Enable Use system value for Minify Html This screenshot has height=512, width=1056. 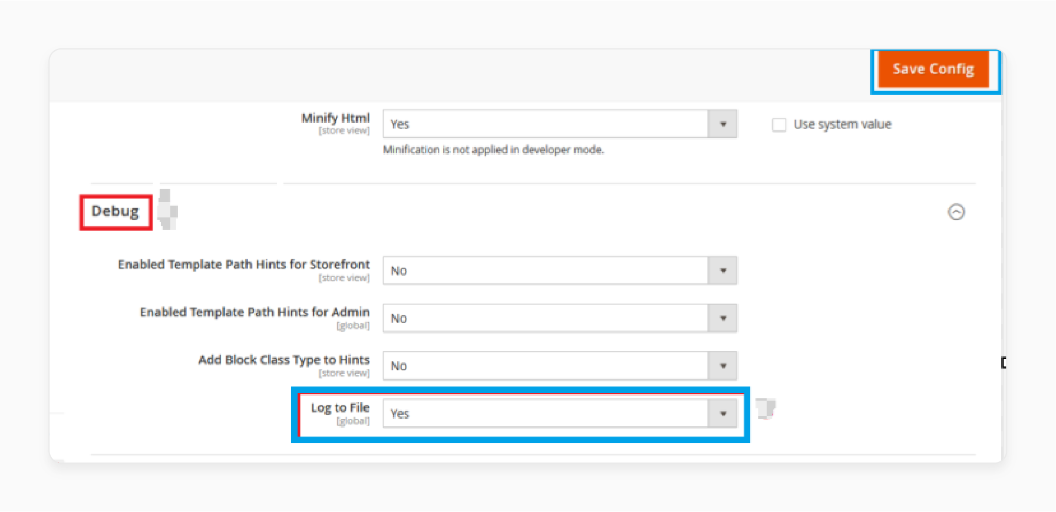[x=779, y=125]
